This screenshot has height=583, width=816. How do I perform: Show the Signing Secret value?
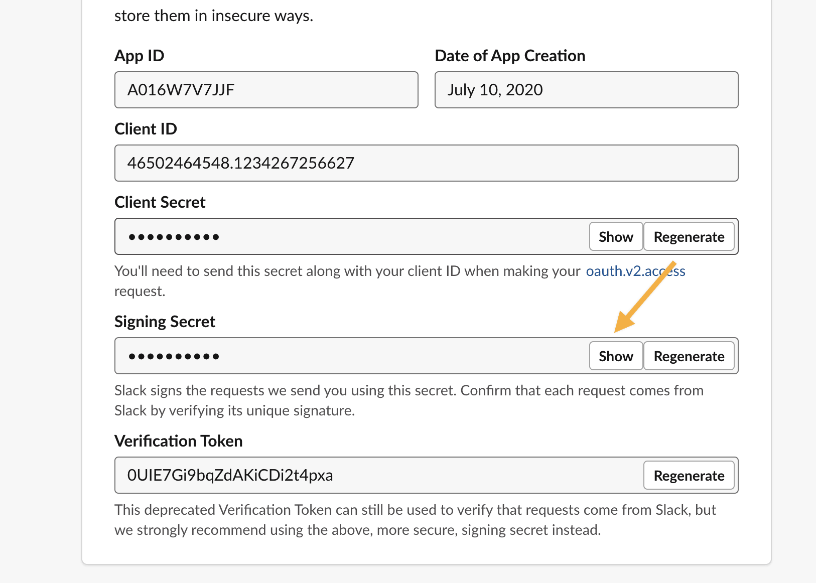pyautogui.click(x=616, y=356)
